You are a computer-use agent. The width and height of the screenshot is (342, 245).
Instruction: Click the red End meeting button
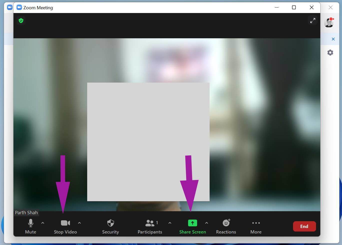304,226
